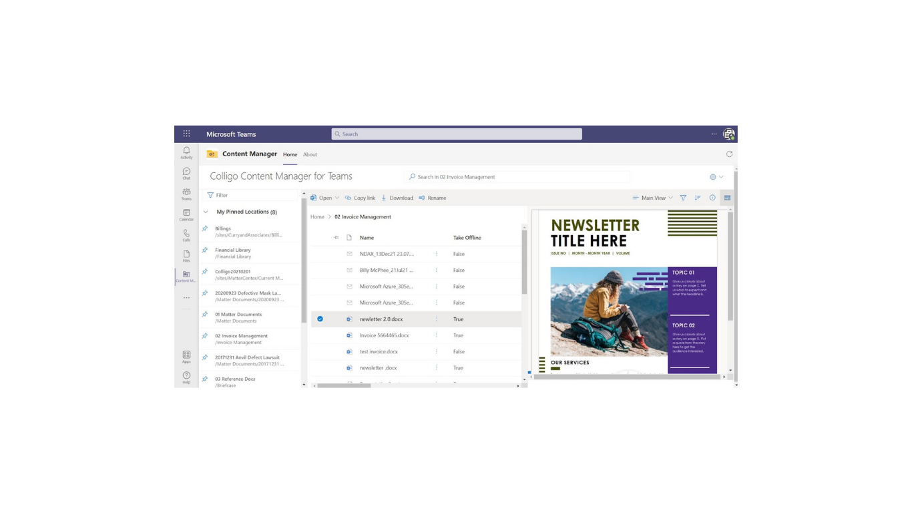
Task: Open the 20171231 Anvil Defect Lawsuit location
Action: 250,361
